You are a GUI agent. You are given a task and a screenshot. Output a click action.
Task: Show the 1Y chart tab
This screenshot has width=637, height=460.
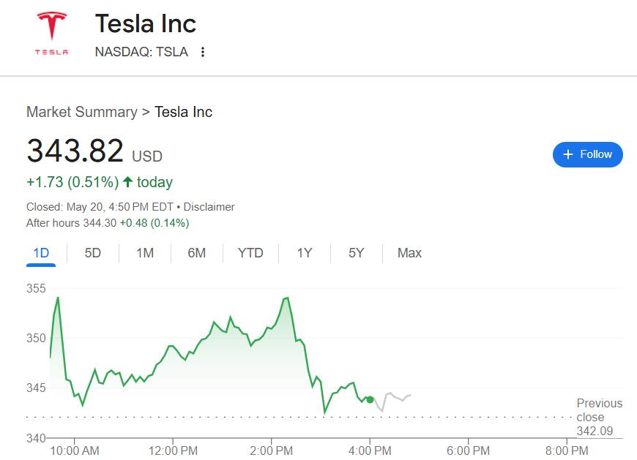click(x=305, y=253)
